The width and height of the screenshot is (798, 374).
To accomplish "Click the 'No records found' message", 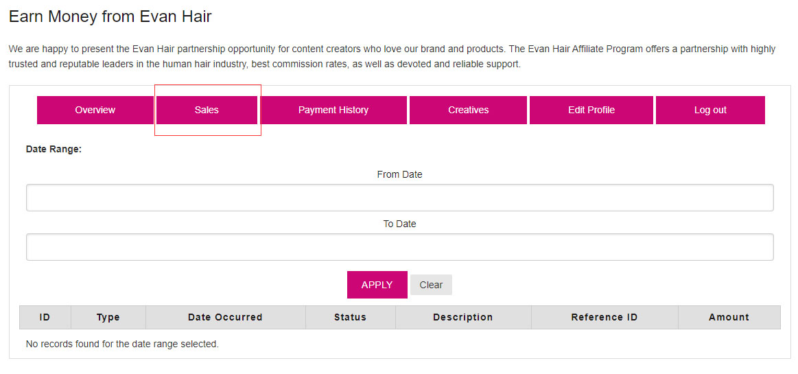I will pyautogui.click(x=122, y=344).
